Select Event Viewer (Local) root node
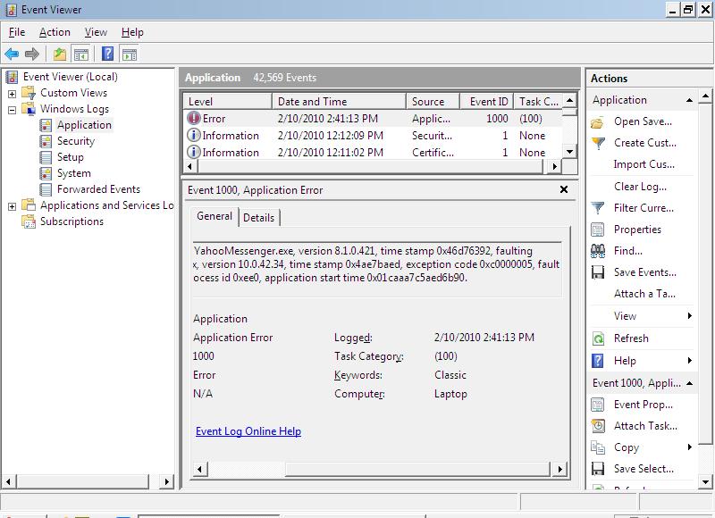The height and width of the screenshot is (518, 715). point(71,77)
